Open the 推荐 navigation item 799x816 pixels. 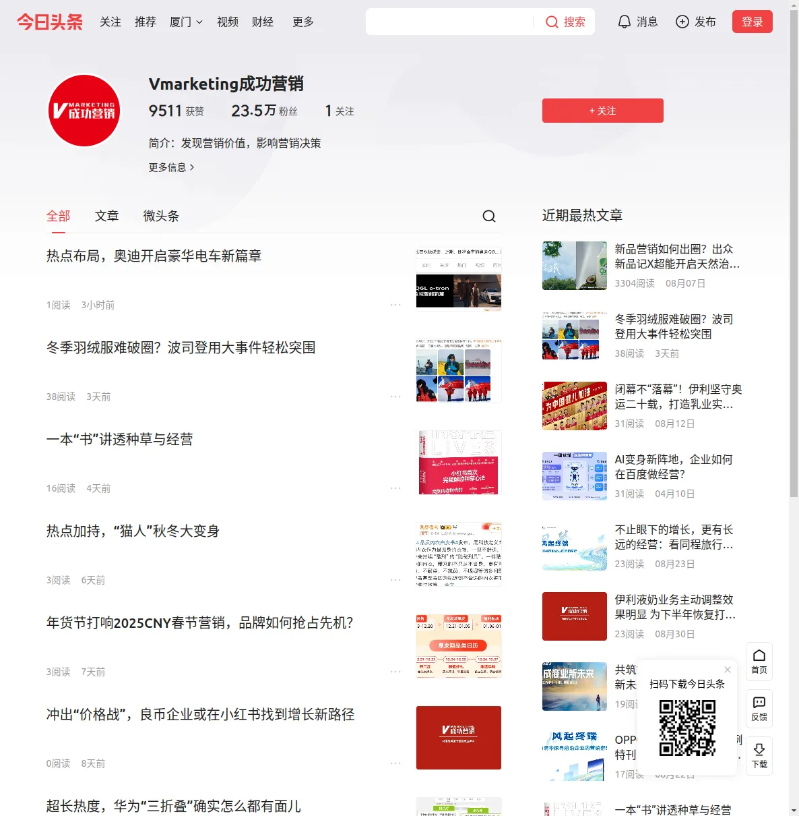[146, 22]
